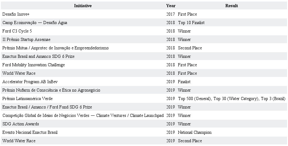Select Prêmio Nufarm de Consciência e Ética cell
This screenshot has height=146, width=288.
coord(51,90)
